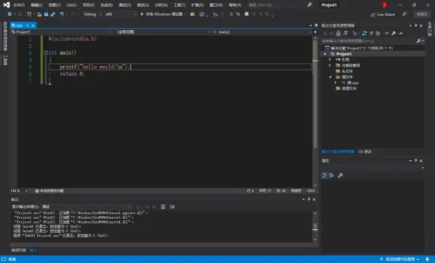Expand the 引用 references node
435x263 pixels.
pos(330,59)
